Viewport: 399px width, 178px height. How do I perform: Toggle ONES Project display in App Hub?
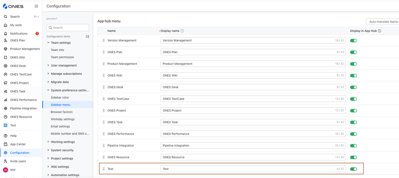(x=353, y=111)
